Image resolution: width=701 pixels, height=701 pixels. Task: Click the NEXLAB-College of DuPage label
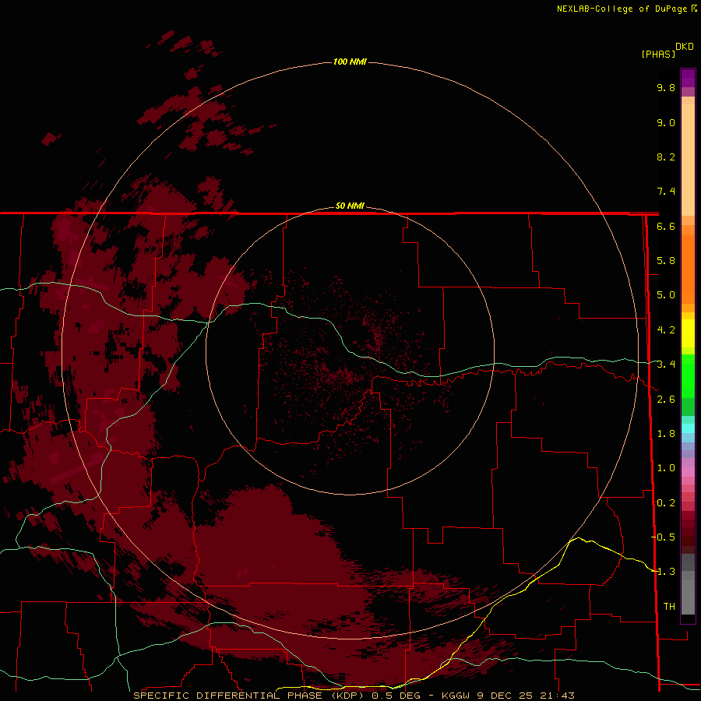pyautogui.click(x=622, y=9)
